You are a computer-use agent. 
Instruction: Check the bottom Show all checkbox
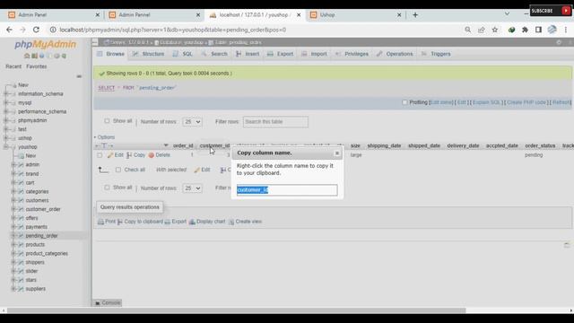(107, 188)
